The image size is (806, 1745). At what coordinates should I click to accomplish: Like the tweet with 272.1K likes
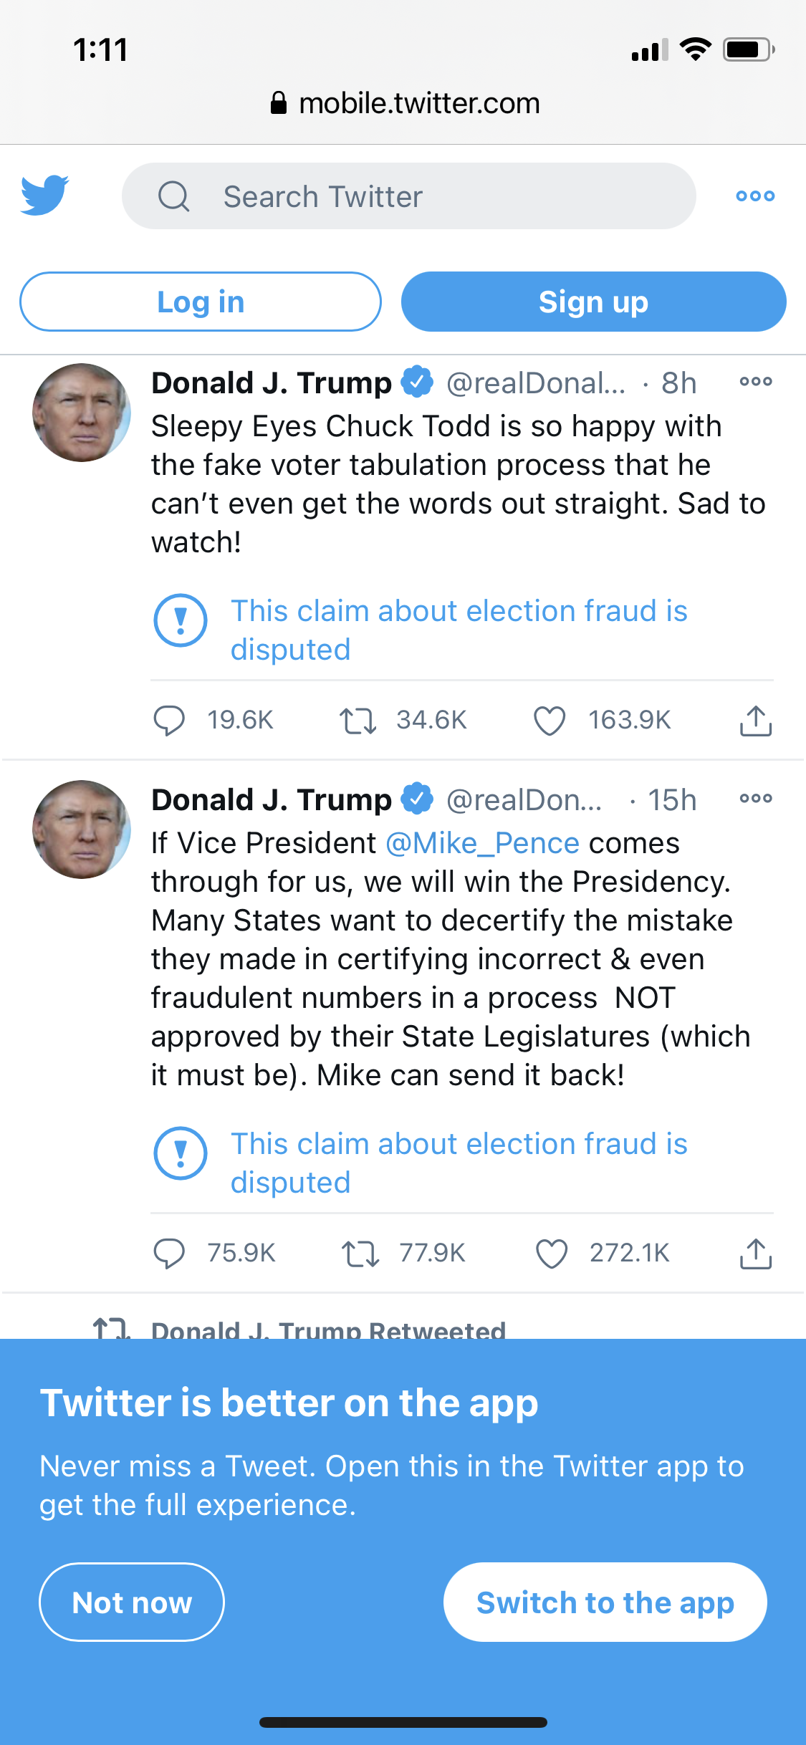point(551,1254)
